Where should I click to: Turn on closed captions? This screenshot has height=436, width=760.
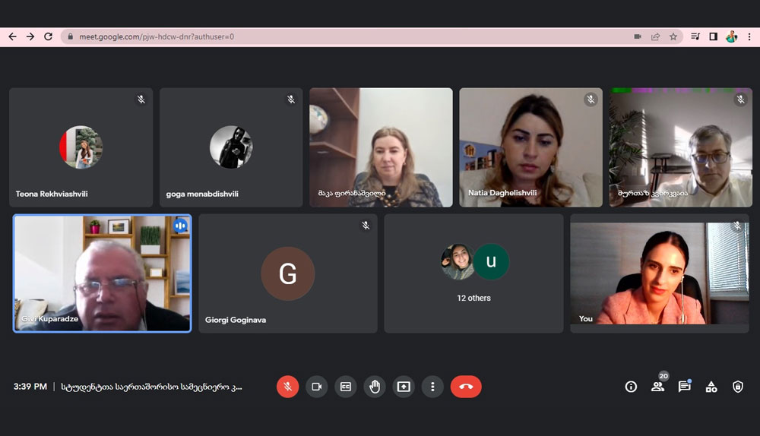(x=345, y=387)
